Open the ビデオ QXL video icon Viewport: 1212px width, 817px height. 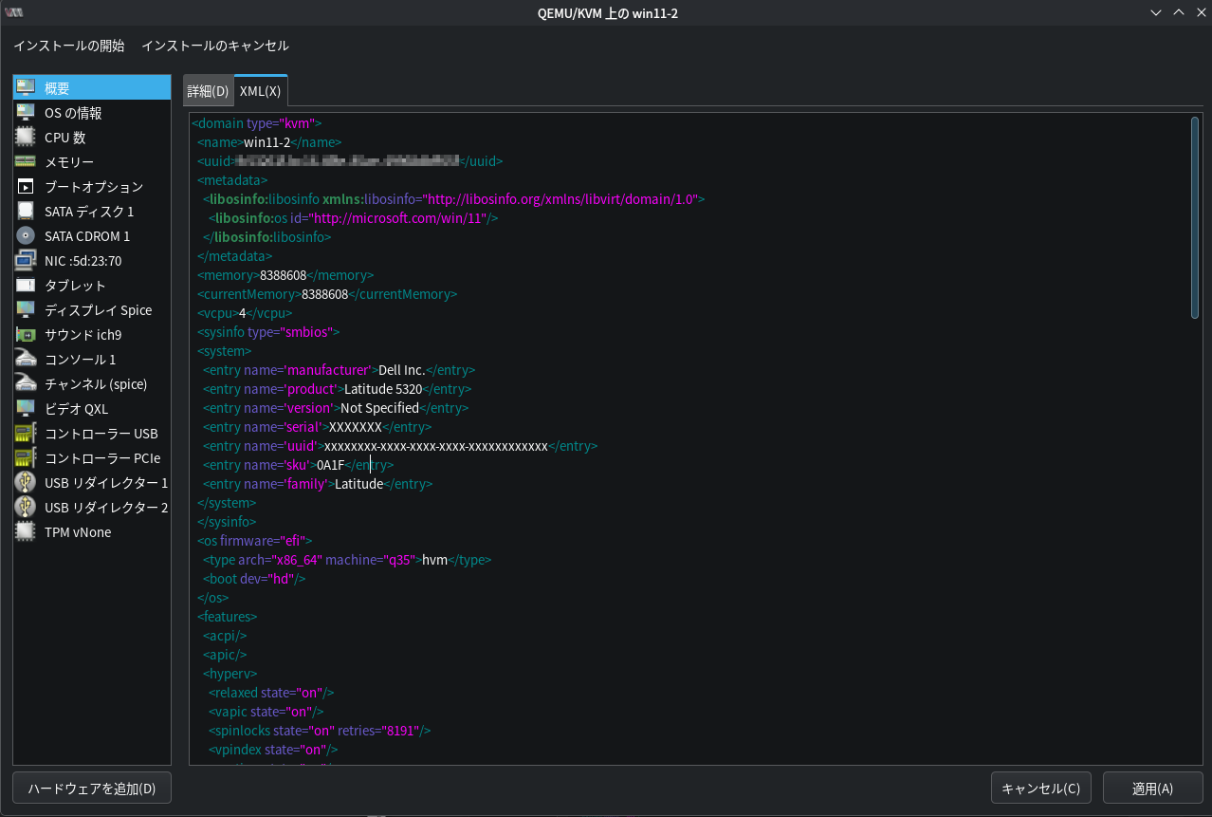(x=26, y=409)
